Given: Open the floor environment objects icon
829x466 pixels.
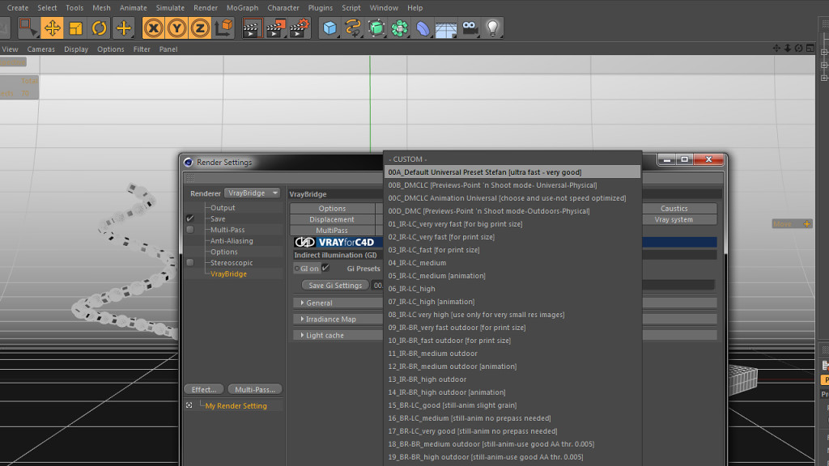Looking at the screenshot, I should click(x=446, y=28).
